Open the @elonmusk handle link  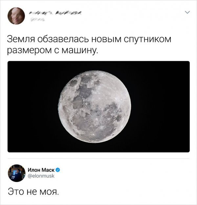41,176
